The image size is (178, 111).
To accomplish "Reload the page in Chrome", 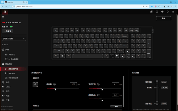I will click(10, 6).
